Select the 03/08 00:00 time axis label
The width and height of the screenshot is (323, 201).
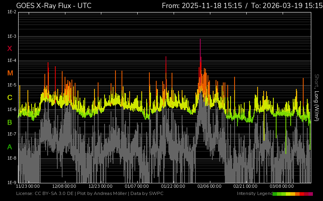point(282,187)
